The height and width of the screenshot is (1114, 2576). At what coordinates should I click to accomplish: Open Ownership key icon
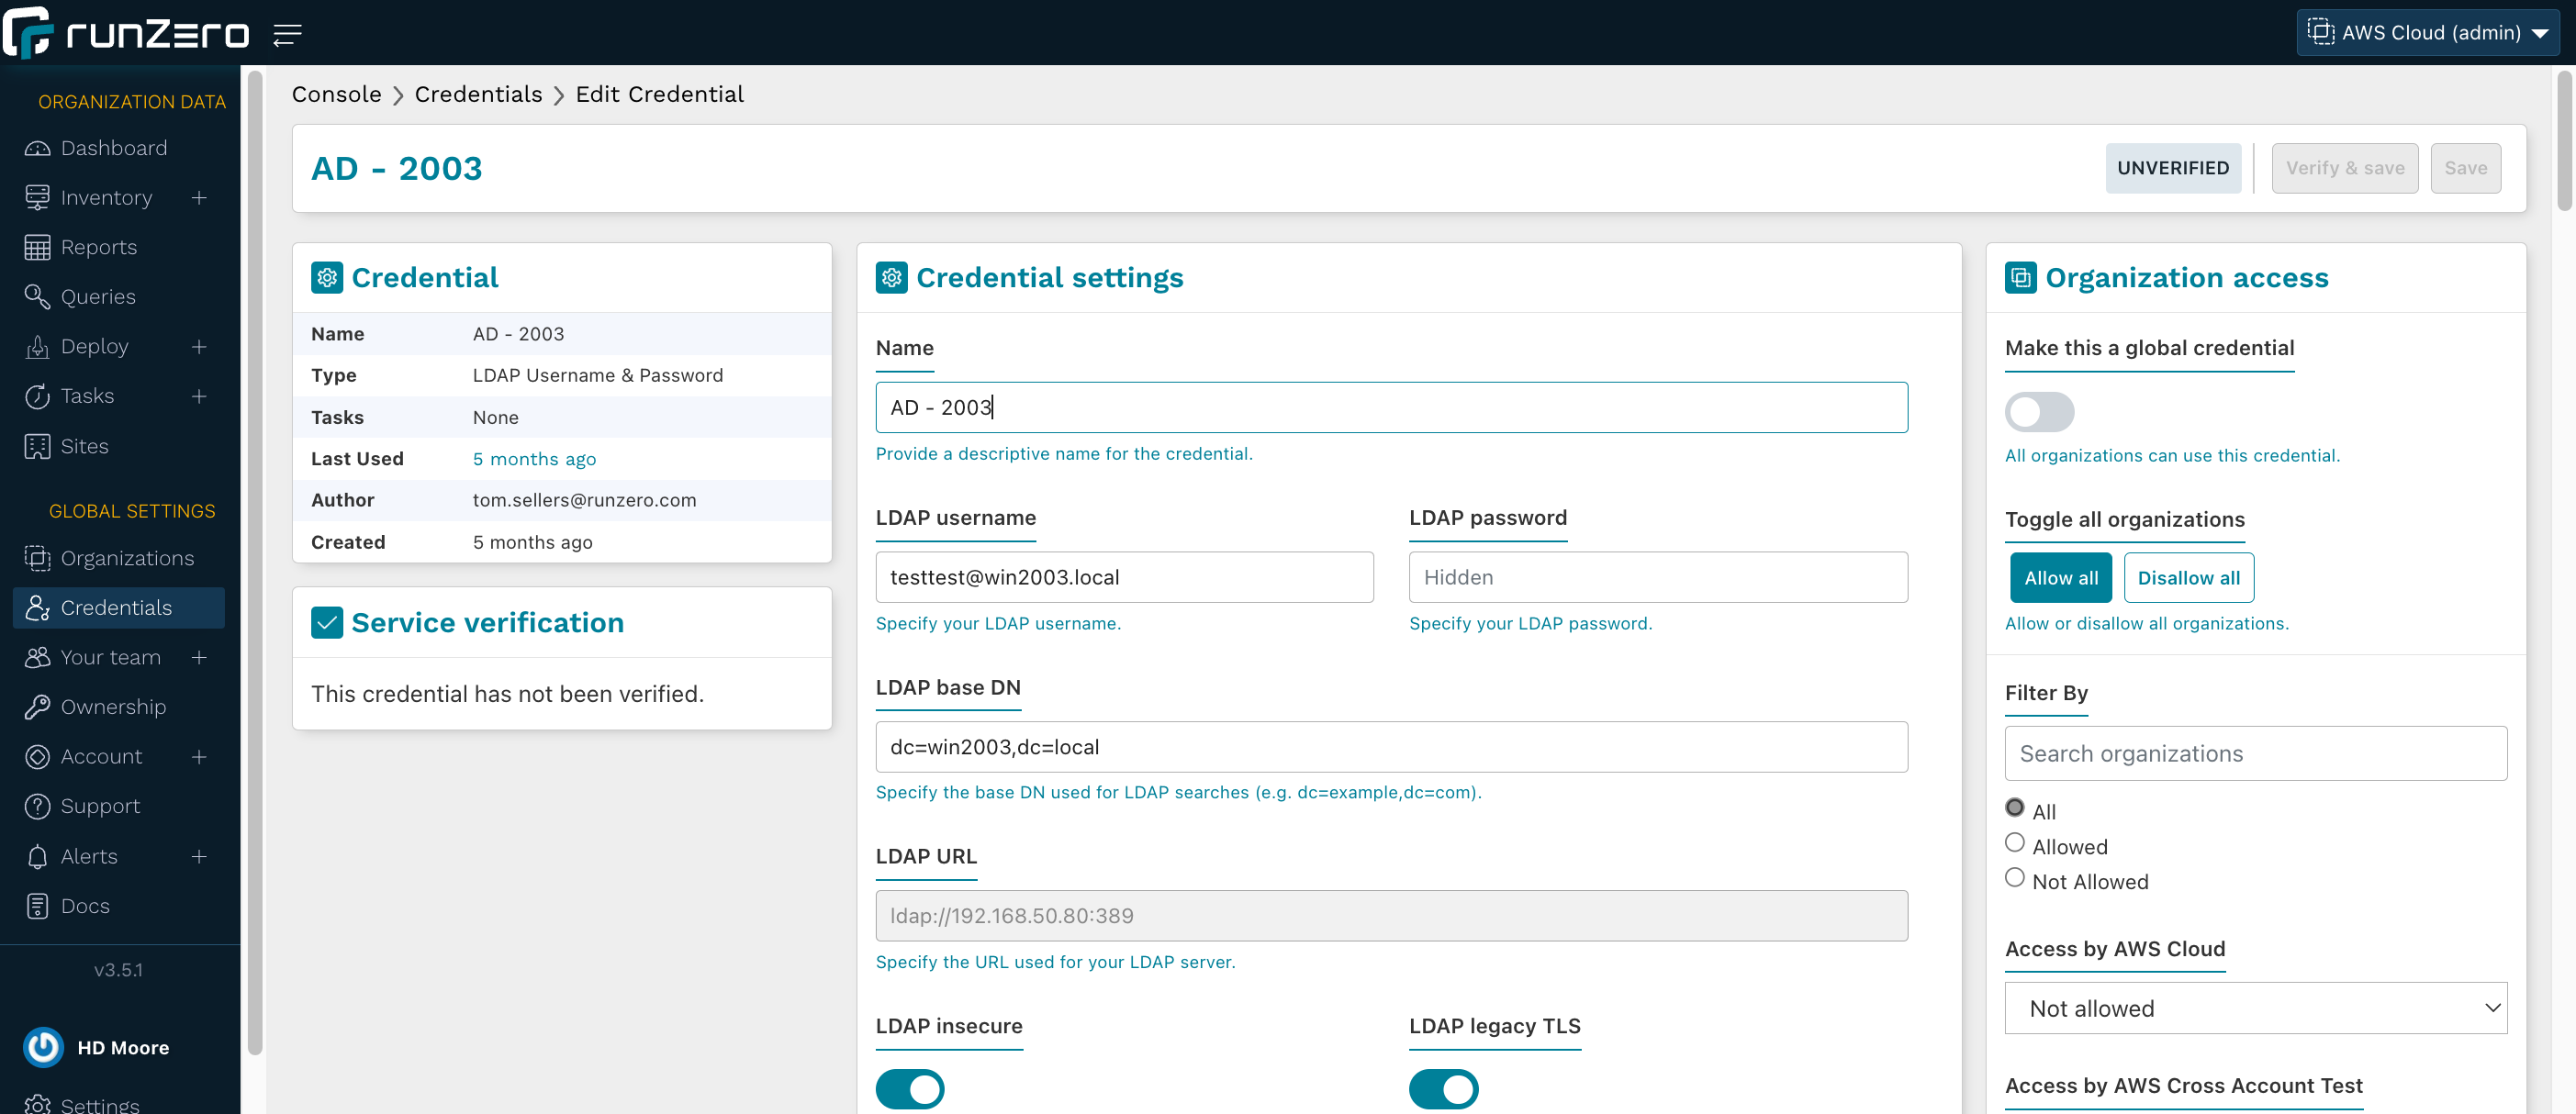[x=37, y=707]
